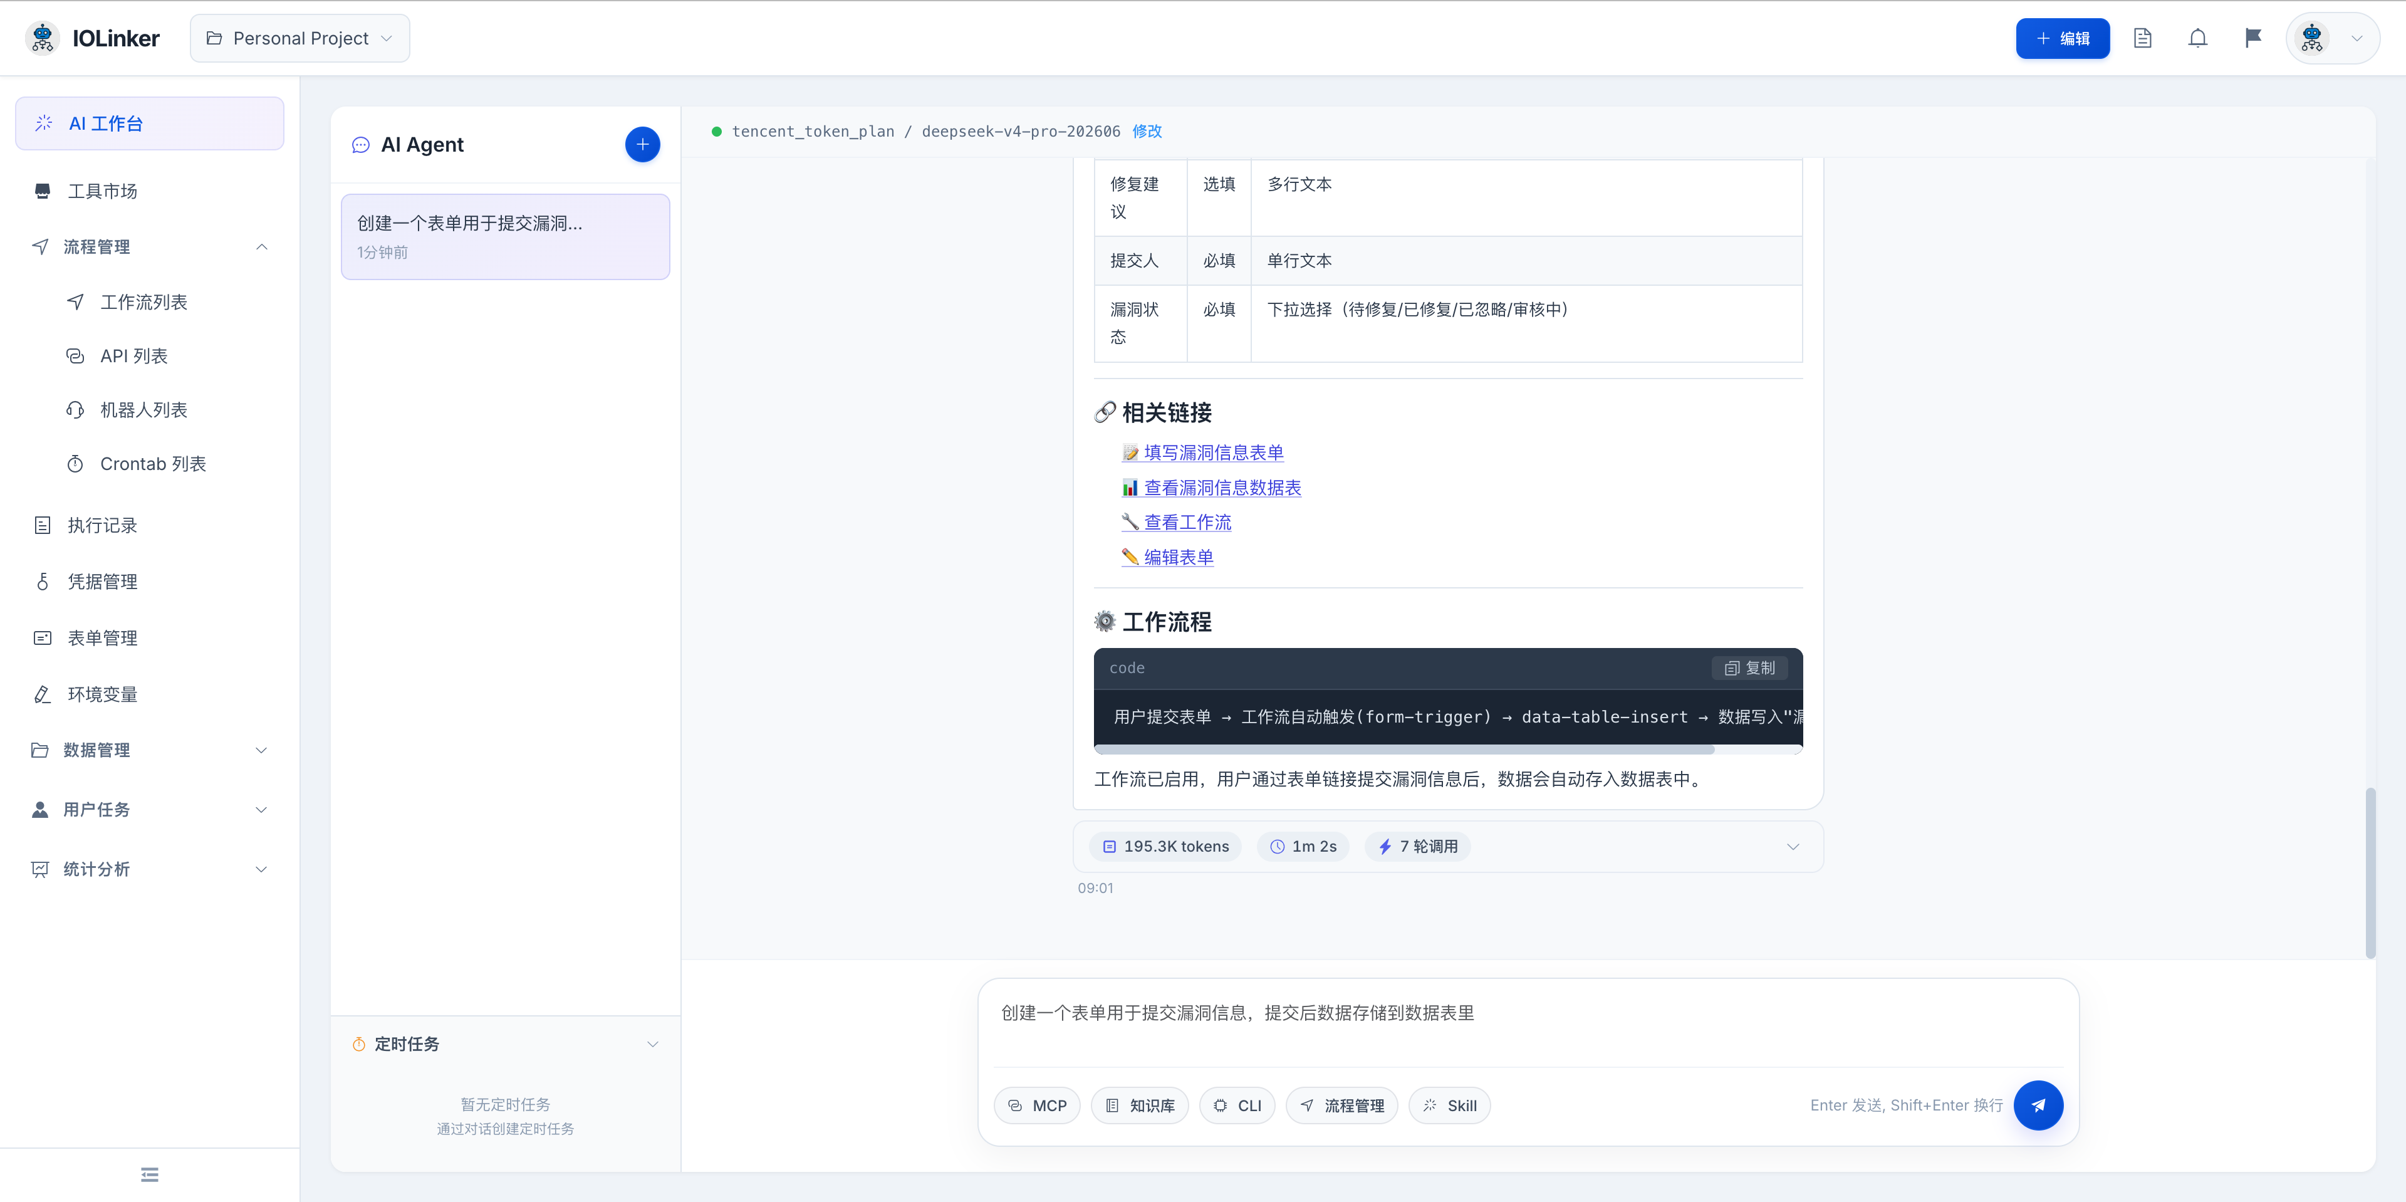The image size is (2406, 1202).
Task: Open the documentation page icon
Action: click(x=2143, y=38)
